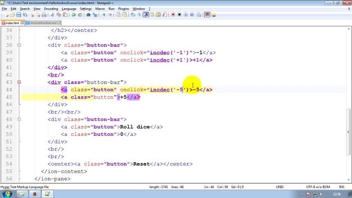352x198 pixels.
Task: Toggle Synchronize Vertical Scrolling icon
Action: (118, 15)
